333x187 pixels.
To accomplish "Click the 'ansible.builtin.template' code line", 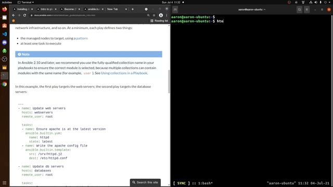I will click(48, 150).
